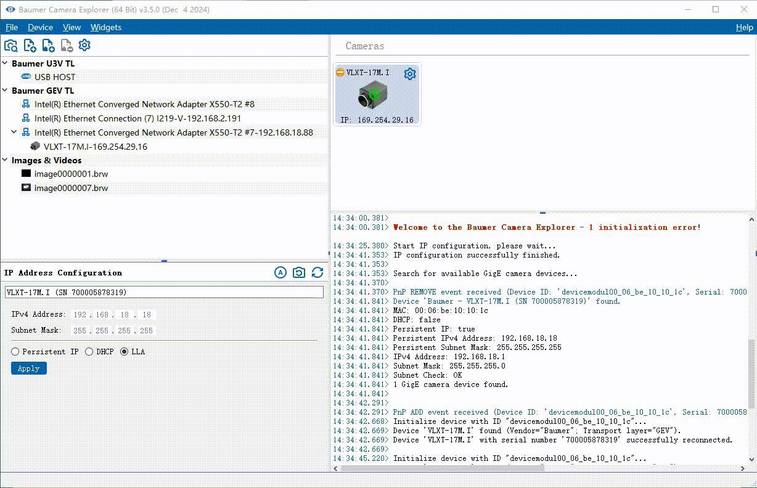The image size is (757, 488).
Task: Click the Apply button
Action: 28,368
